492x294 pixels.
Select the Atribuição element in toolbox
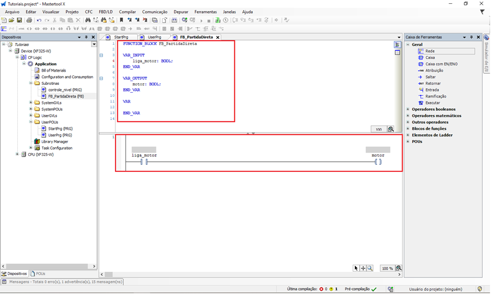pos(434,70)
